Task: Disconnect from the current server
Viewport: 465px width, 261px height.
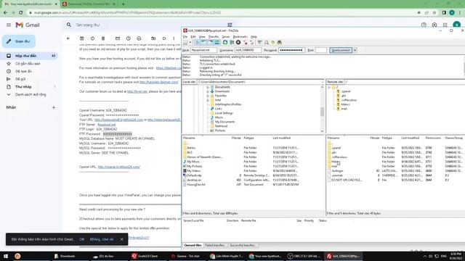Action: (245, 43)
